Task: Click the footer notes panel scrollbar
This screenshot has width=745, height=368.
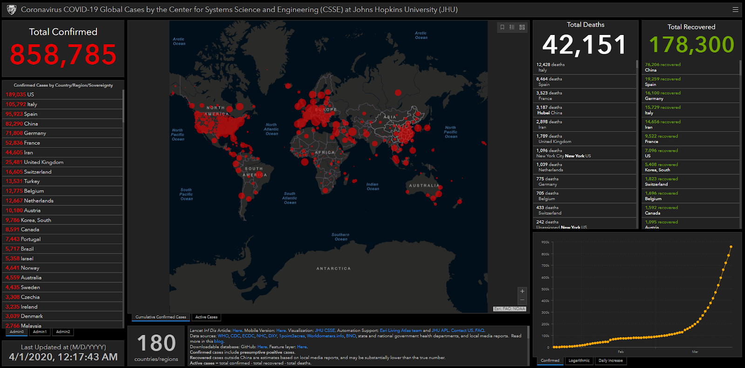Action: click(528, 332)
